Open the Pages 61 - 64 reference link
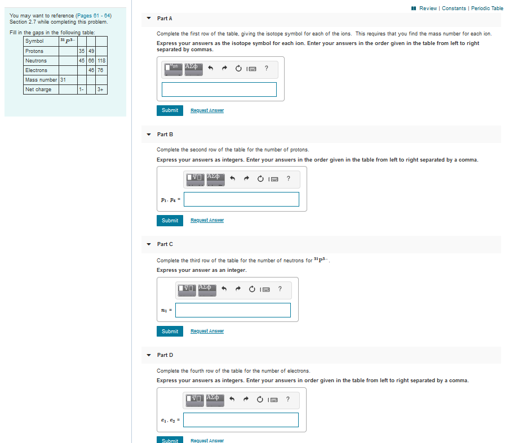 94,15
